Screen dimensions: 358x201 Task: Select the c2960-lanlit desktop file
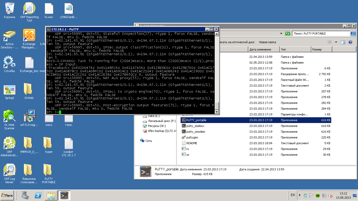click(x=69, y=11)
